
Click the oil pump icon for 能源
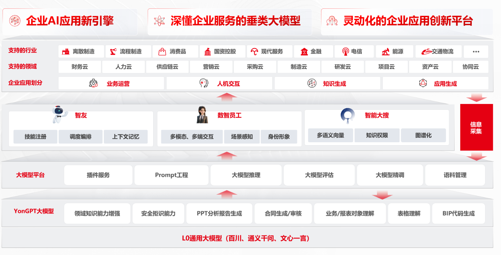click(385, 52)
